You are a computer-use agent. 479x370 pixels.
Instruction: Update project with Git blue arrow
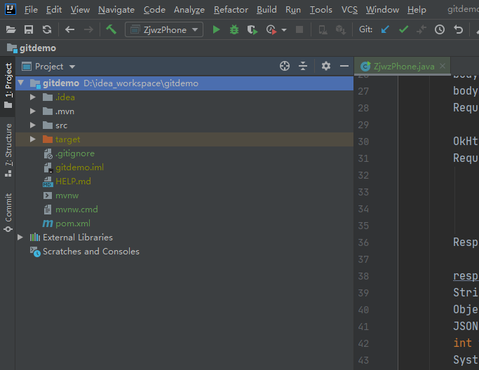pos(385,29)
